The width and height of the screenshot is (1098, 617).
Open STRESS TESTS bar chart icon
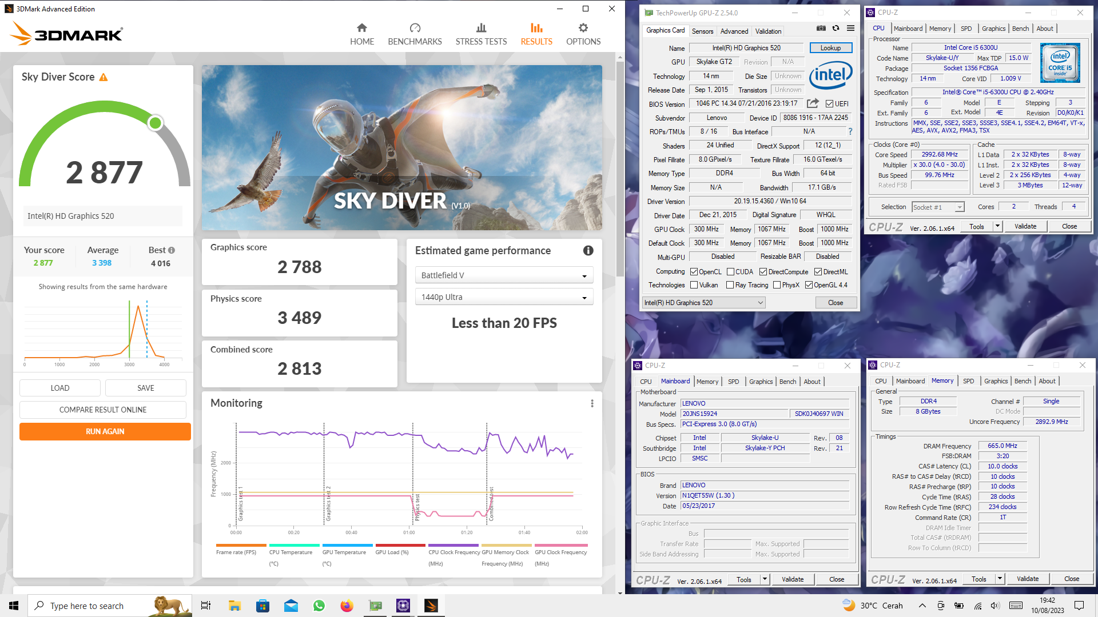(x=481, y=28)
